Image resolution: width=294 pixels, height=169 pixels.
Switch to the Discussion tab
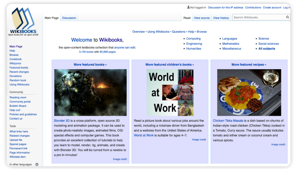(x=69, y=18)
